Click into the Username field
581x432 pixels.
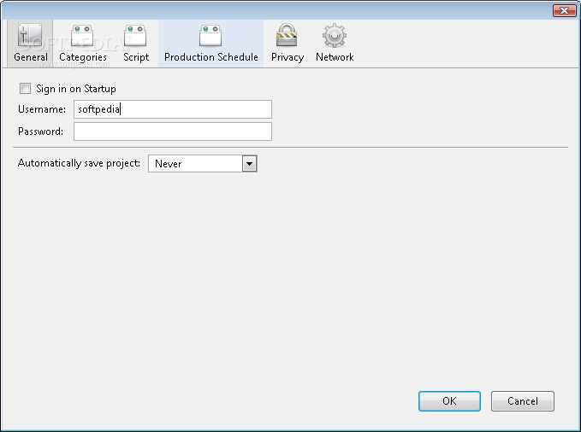[173, 109]
